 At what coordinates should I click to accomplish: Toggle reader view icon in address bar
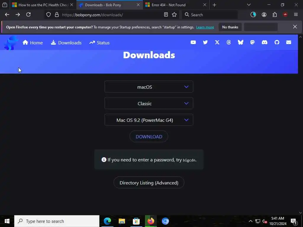(x=166, y=15)
